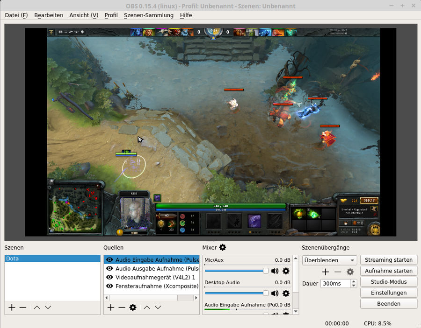The image size is (421, 328).
Task: Increase Dauer value with up arrow
Action: point(354,281)
